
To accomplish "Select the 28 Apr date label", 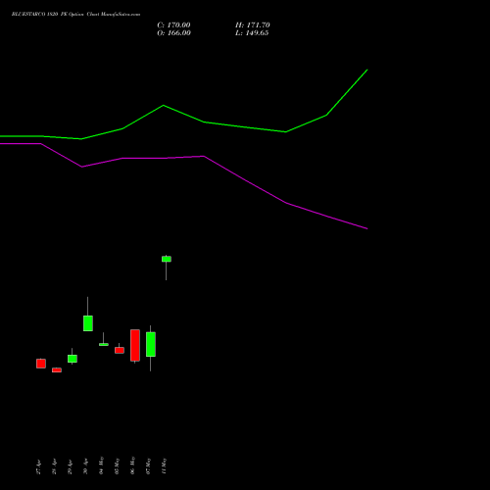I will click(54, 467).
